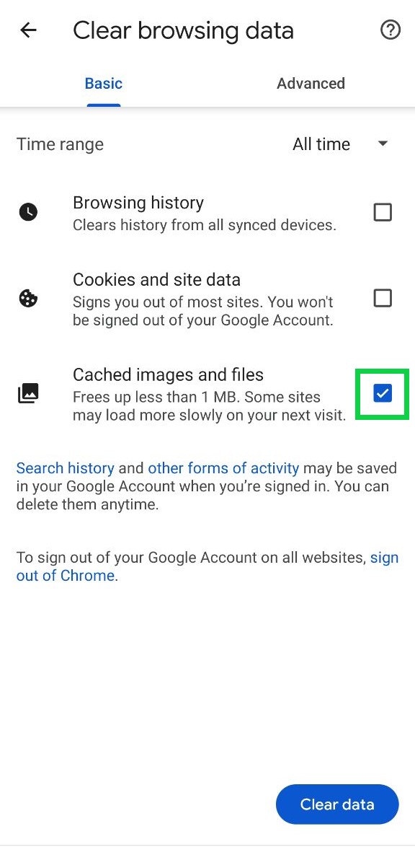Tap the Cached images and files title

[168, 375]
